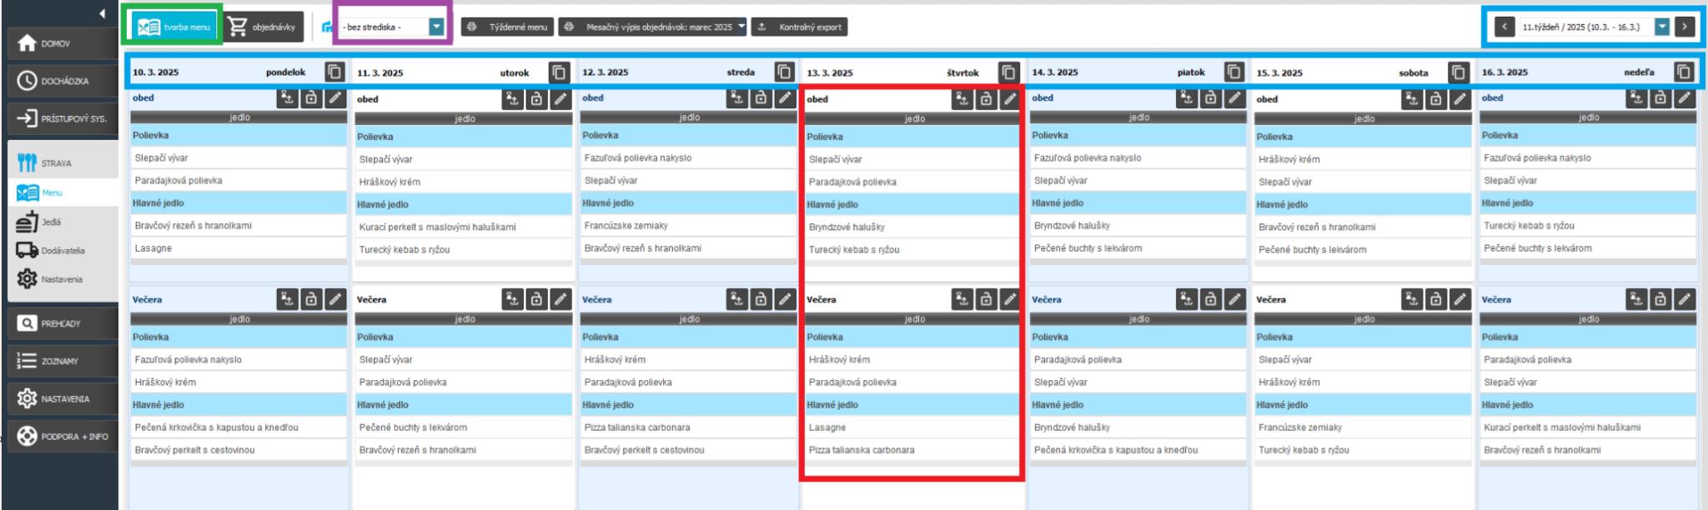Viewport: 1708px width, 510px height.
Task: Open the 11.týždeň / 2025 week dropdown
Action: coord(1662,27)
